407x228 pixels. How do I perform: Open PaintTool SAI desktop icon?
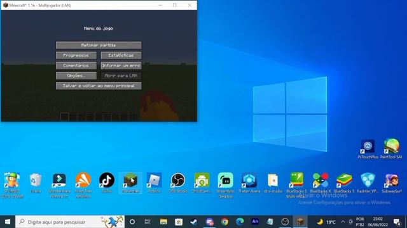(391, 149)
